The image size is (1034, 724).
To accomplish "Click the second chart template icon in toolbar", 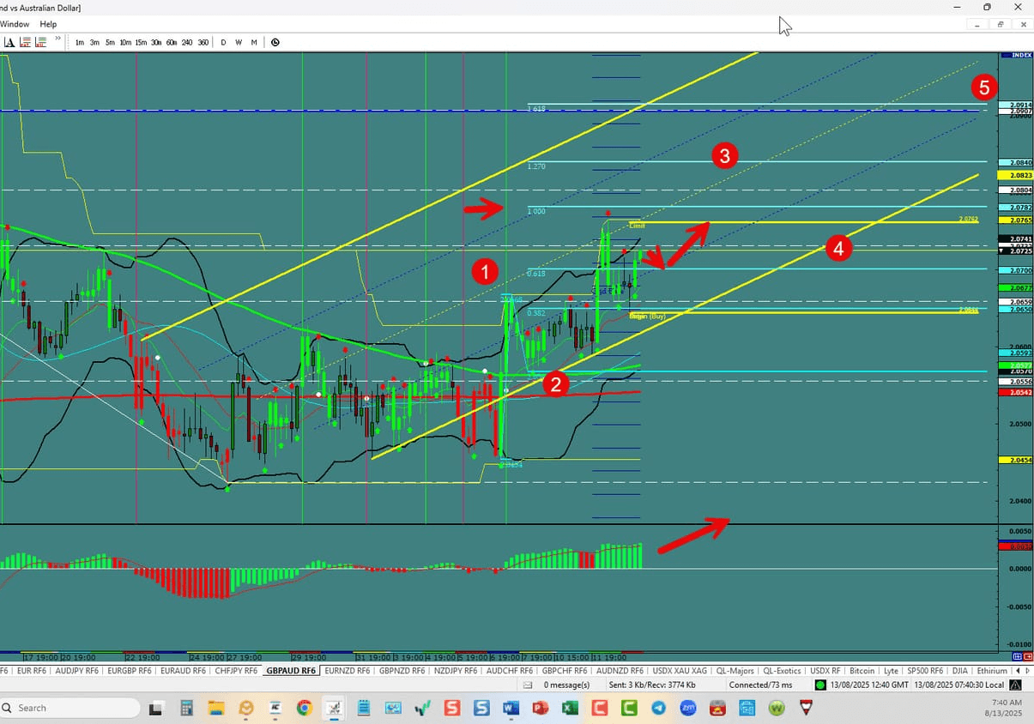I will [x=40, y=41].
